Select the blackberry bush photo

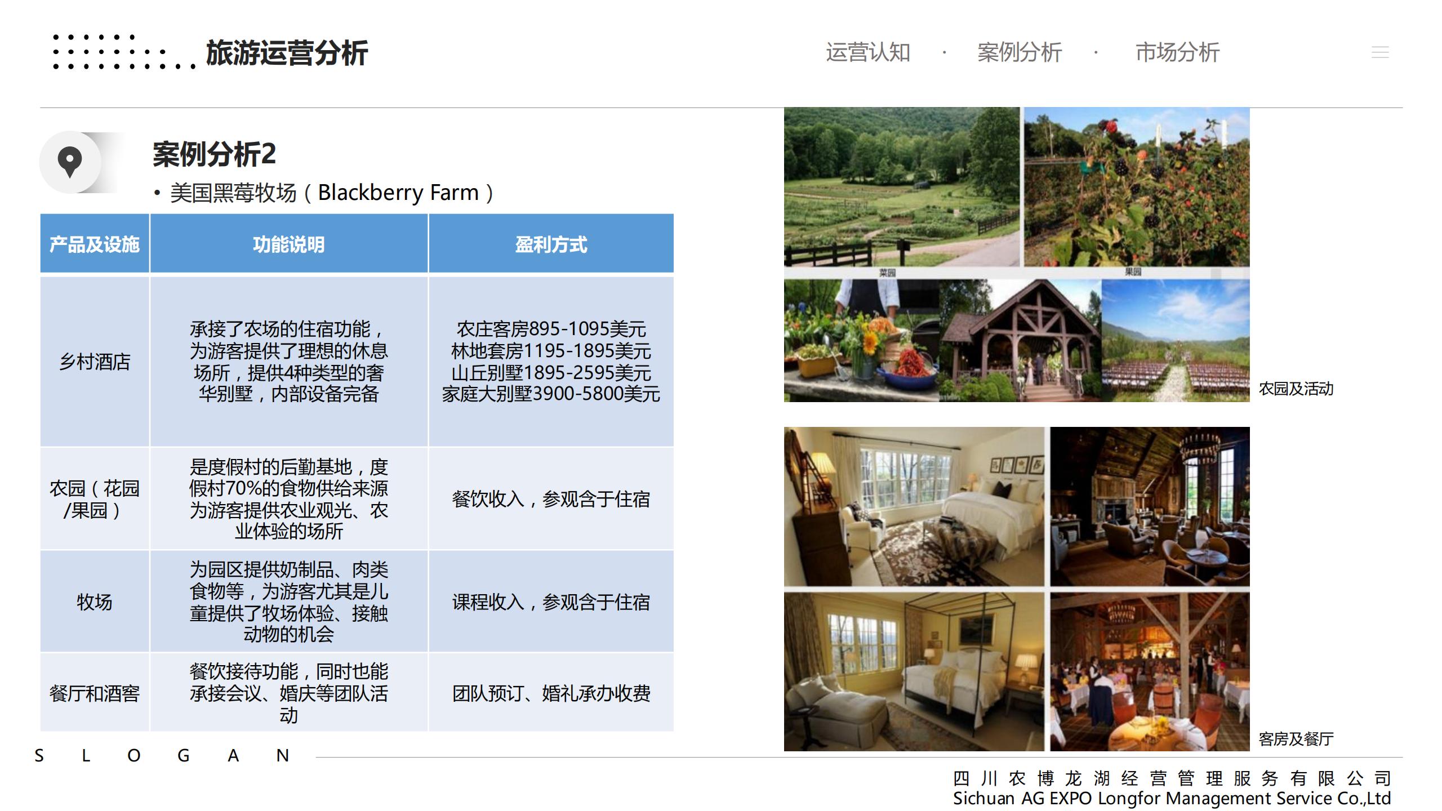tap(1136, 187)
